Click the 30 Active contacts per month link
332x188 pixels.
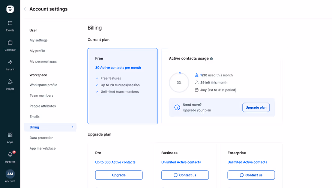[x=118, y=68]
